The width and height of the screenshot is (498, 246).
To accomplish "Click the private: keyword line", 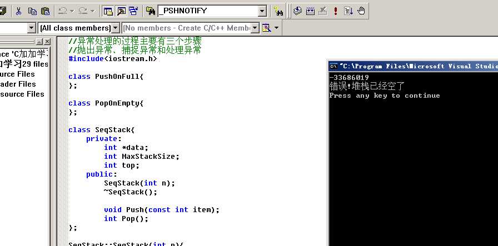I will (x=104, y=139).
